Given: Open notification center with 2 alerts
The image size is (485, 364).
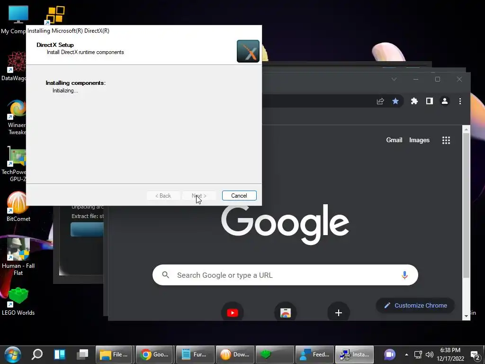Looking at the screenshot, I should [476, 355].
